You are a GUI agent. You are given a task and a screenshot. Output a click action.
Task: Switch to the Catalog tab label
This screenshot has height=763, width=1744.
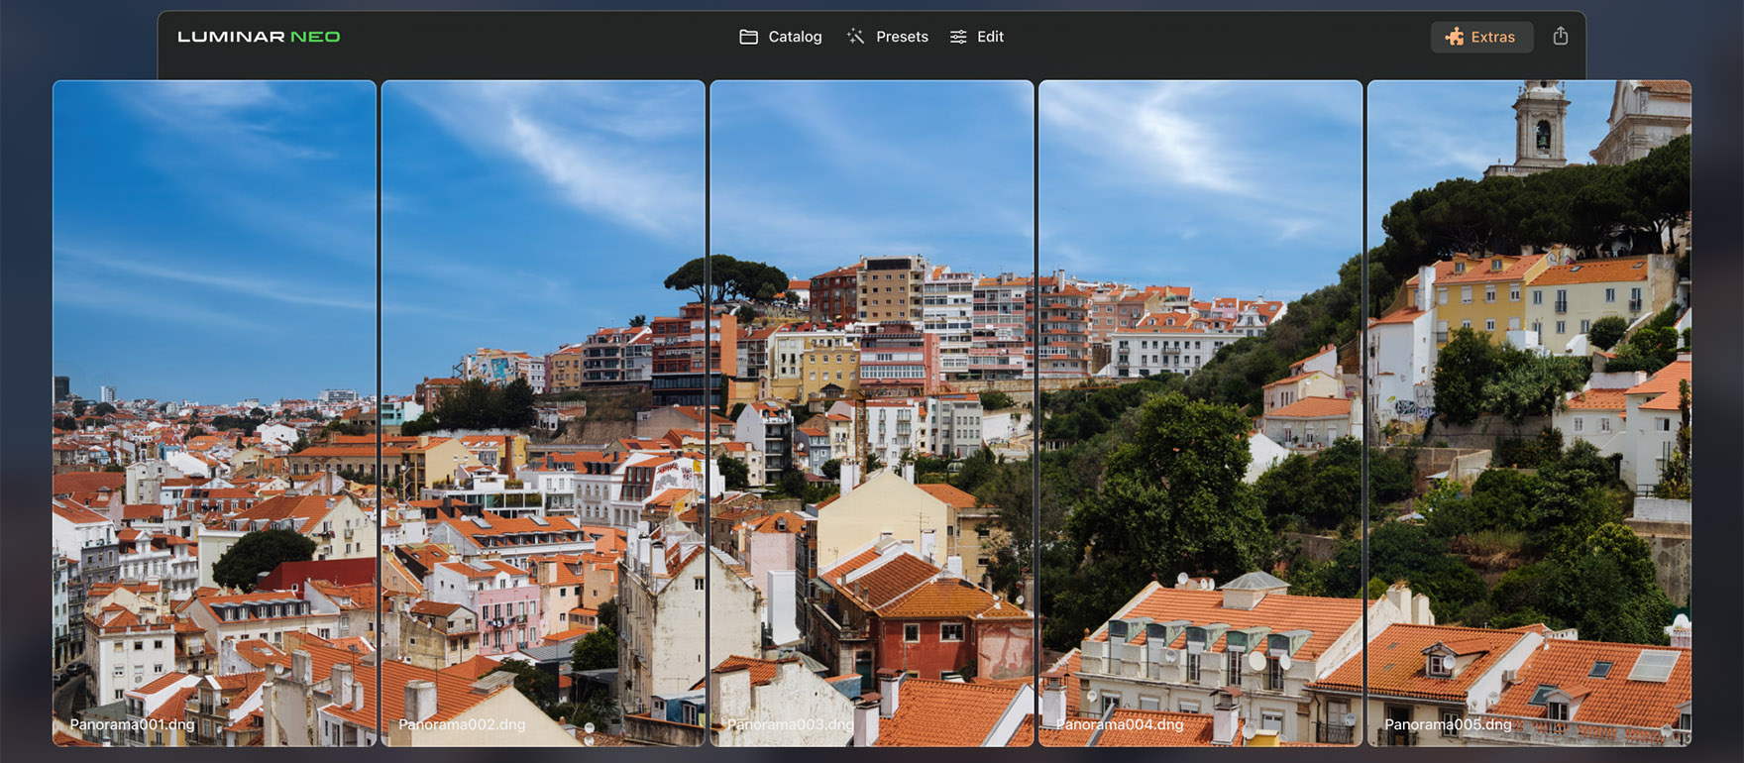coord(795,37)
